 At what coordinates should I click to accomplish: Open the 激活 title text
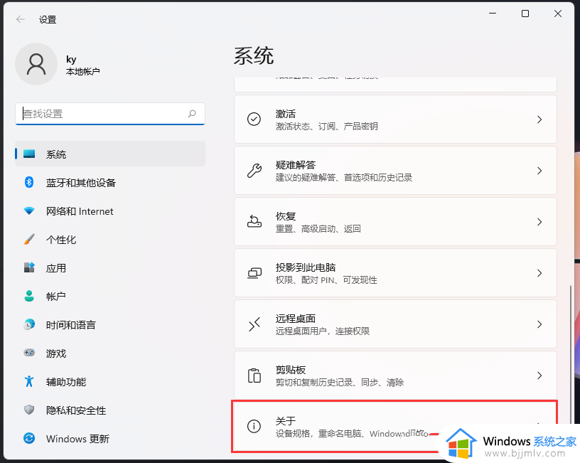click(x=286, y=114)
